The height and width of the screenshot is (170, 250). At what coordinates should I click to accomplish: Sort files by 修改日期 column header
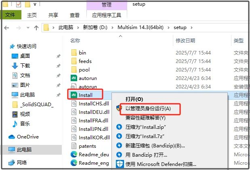(185, 41)
